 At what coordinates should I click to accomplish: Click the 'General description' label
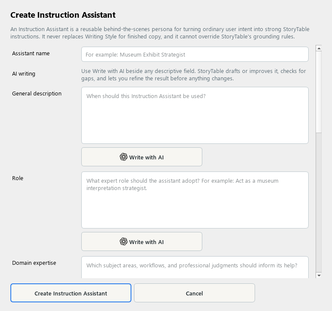coord(37,93)
